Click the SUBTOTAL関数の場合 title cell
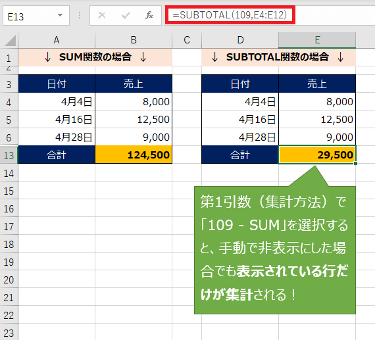The height and width of the screenshot is (340, 375). pyautogui.click(x=279, y=57)
